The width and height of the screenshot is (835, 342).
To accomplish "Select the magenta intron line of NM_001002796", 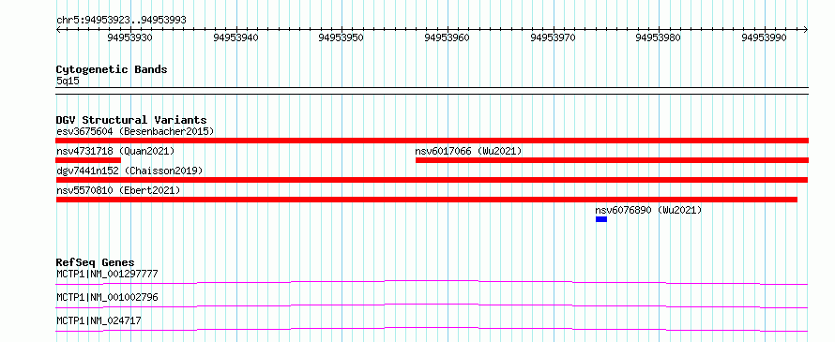I will [x=432, y=305].
